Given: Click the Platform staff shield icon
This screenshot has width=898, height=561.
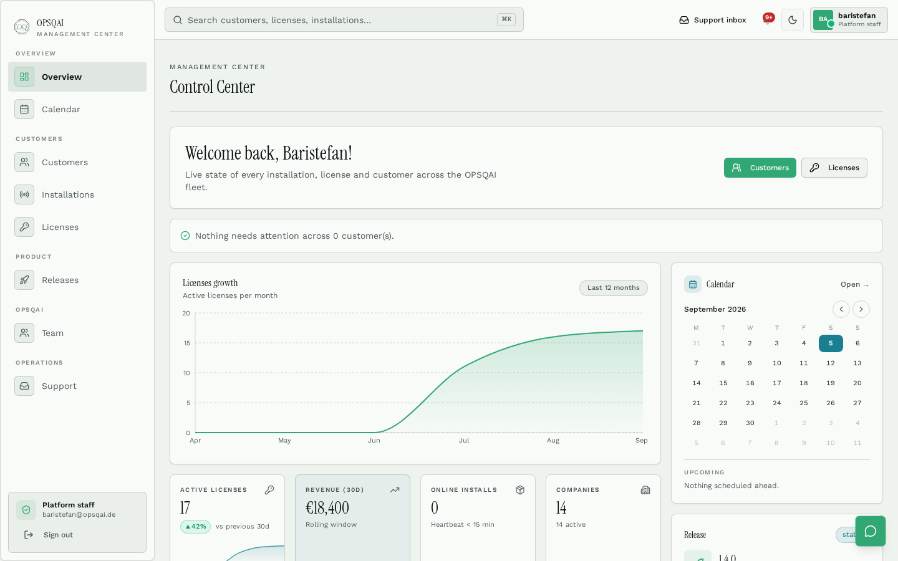Looking at the screenshot, I should 26,510.
